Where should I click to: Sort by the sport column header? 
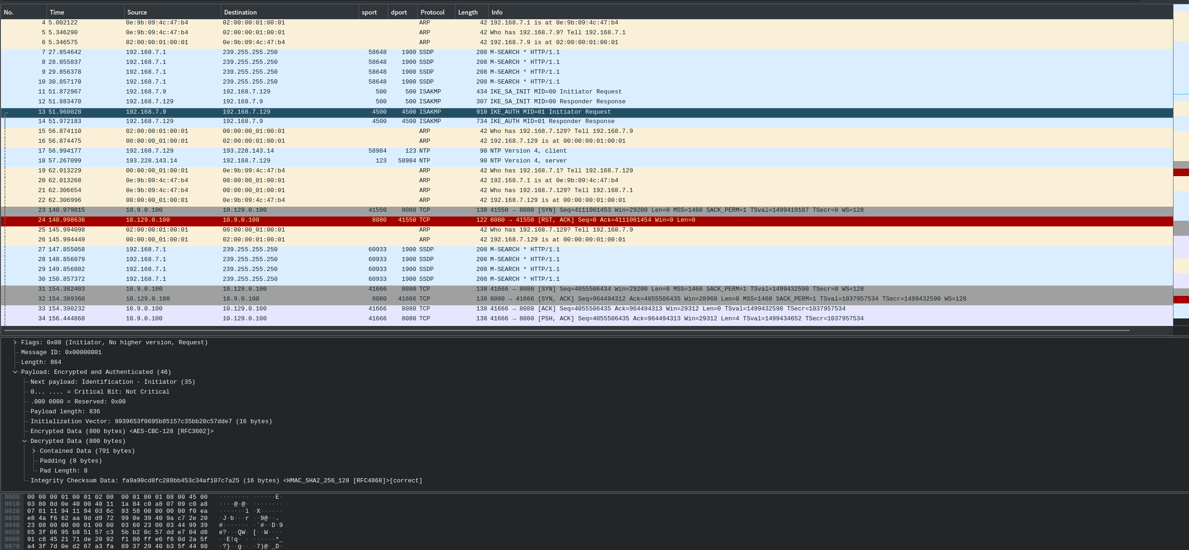374,12
